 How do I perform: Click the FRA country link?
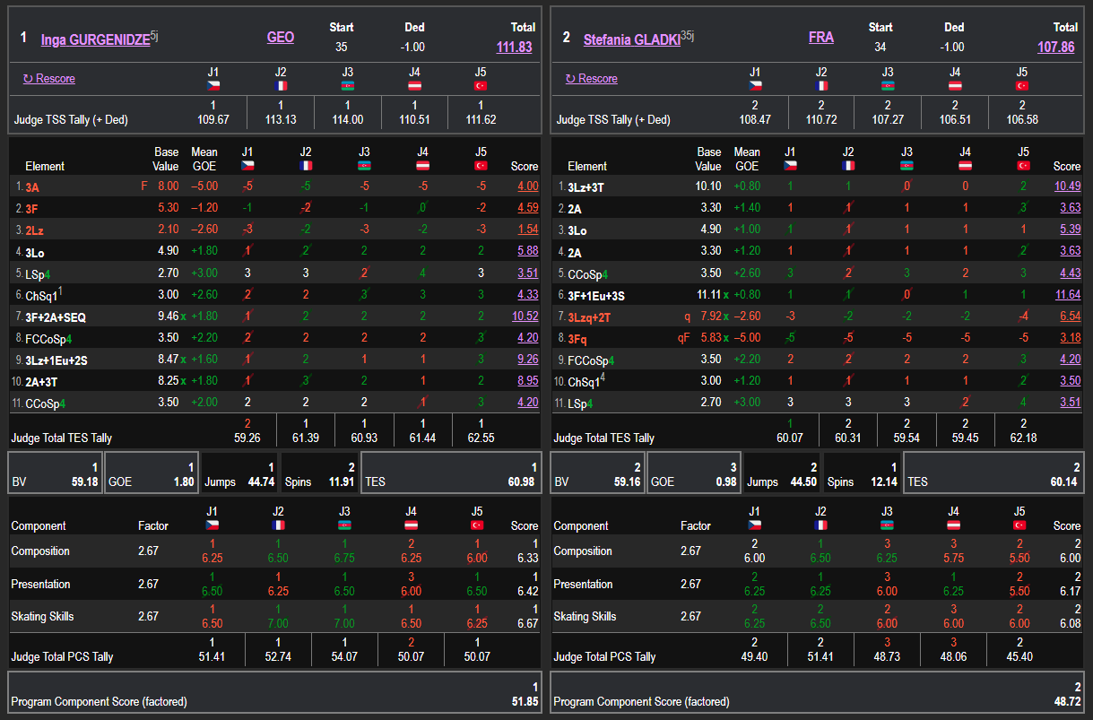820,38
